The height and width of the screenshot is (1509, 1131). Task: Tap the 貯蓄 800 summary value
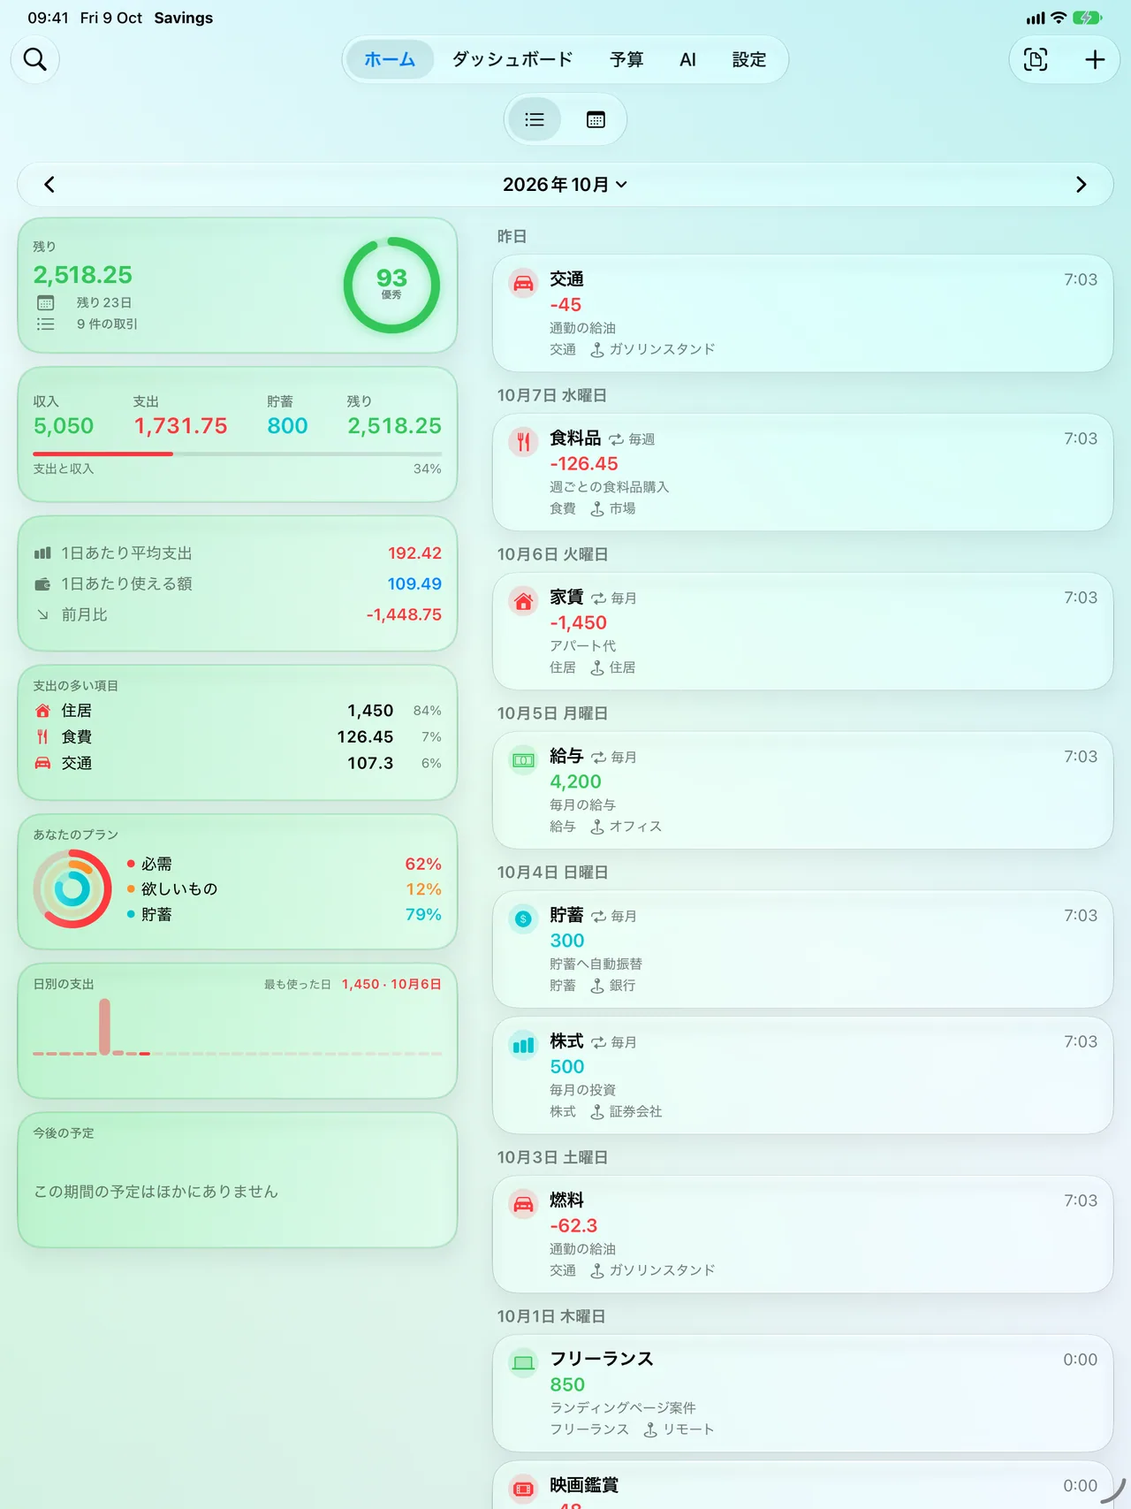tap(287, 426)
